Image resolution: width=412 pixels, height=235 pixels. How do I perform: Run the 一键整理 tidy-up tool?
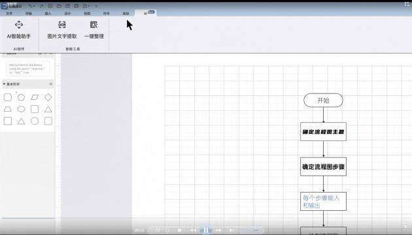[x=94, y=30]
